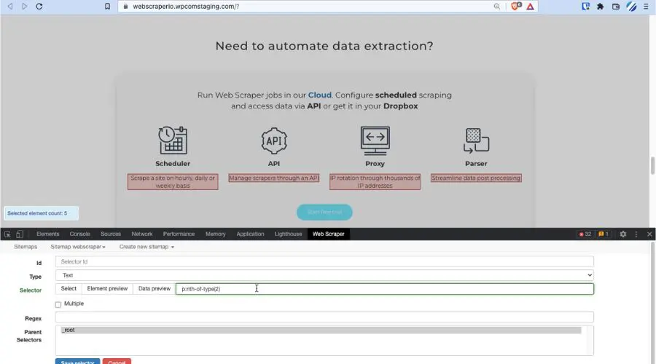Click the API gear icon
The width and height of the screenshot is (656, 364).
(x=274, y=141)
